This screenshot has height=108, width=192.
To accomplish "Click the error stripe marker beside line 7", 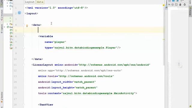I will (x=164, y=39).
